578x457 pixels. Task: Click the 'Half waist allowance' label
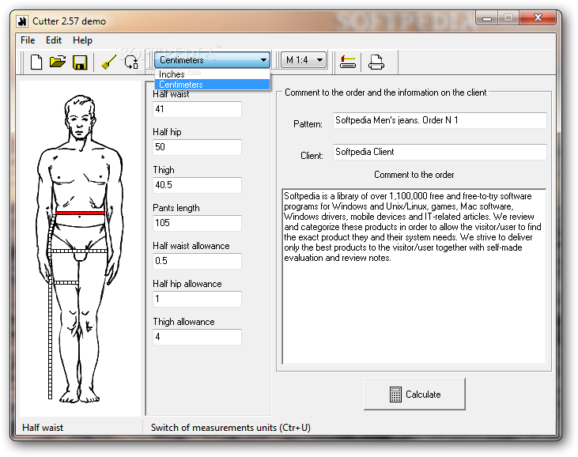point(191,246)
